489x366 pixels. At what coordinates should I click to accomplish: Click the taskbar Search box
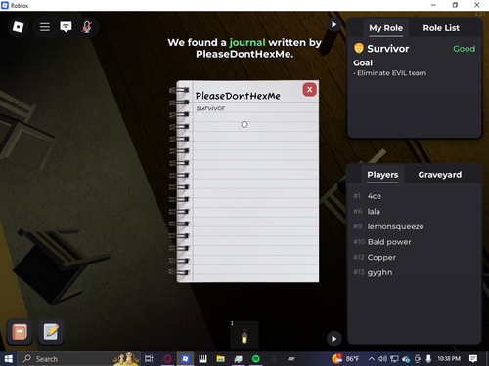click(79, 359)
